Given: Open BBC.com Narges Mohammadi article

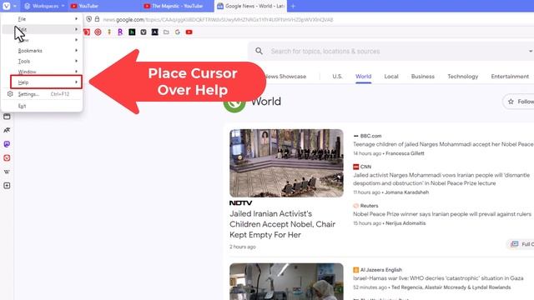Looking at the screenshot, I should pyautogui.click(x=443, y=144).
